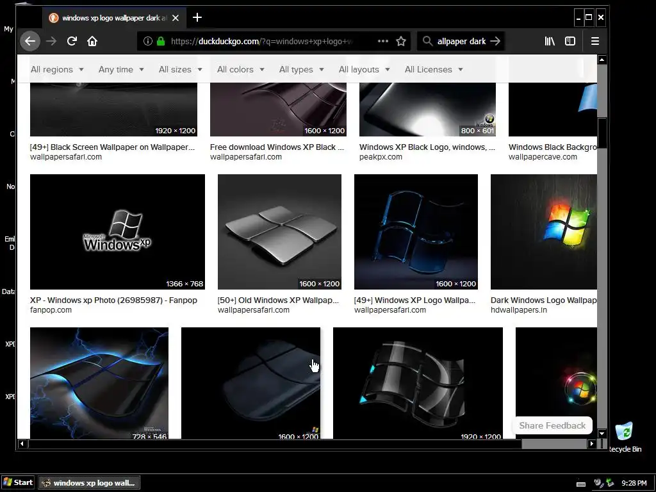Screen dimensions: 656x492
Task: Open the silver metallic Windows logo thumbnail
Action: pos(279,232)
